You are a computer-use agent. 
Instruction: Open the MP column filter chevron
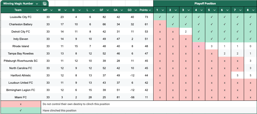pos(52,10)
